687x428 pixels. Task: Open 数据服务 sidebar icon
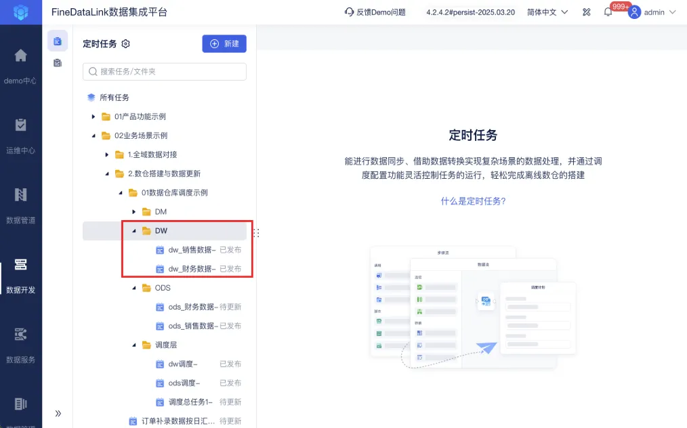pyautogui.click(x=20, y=335)
